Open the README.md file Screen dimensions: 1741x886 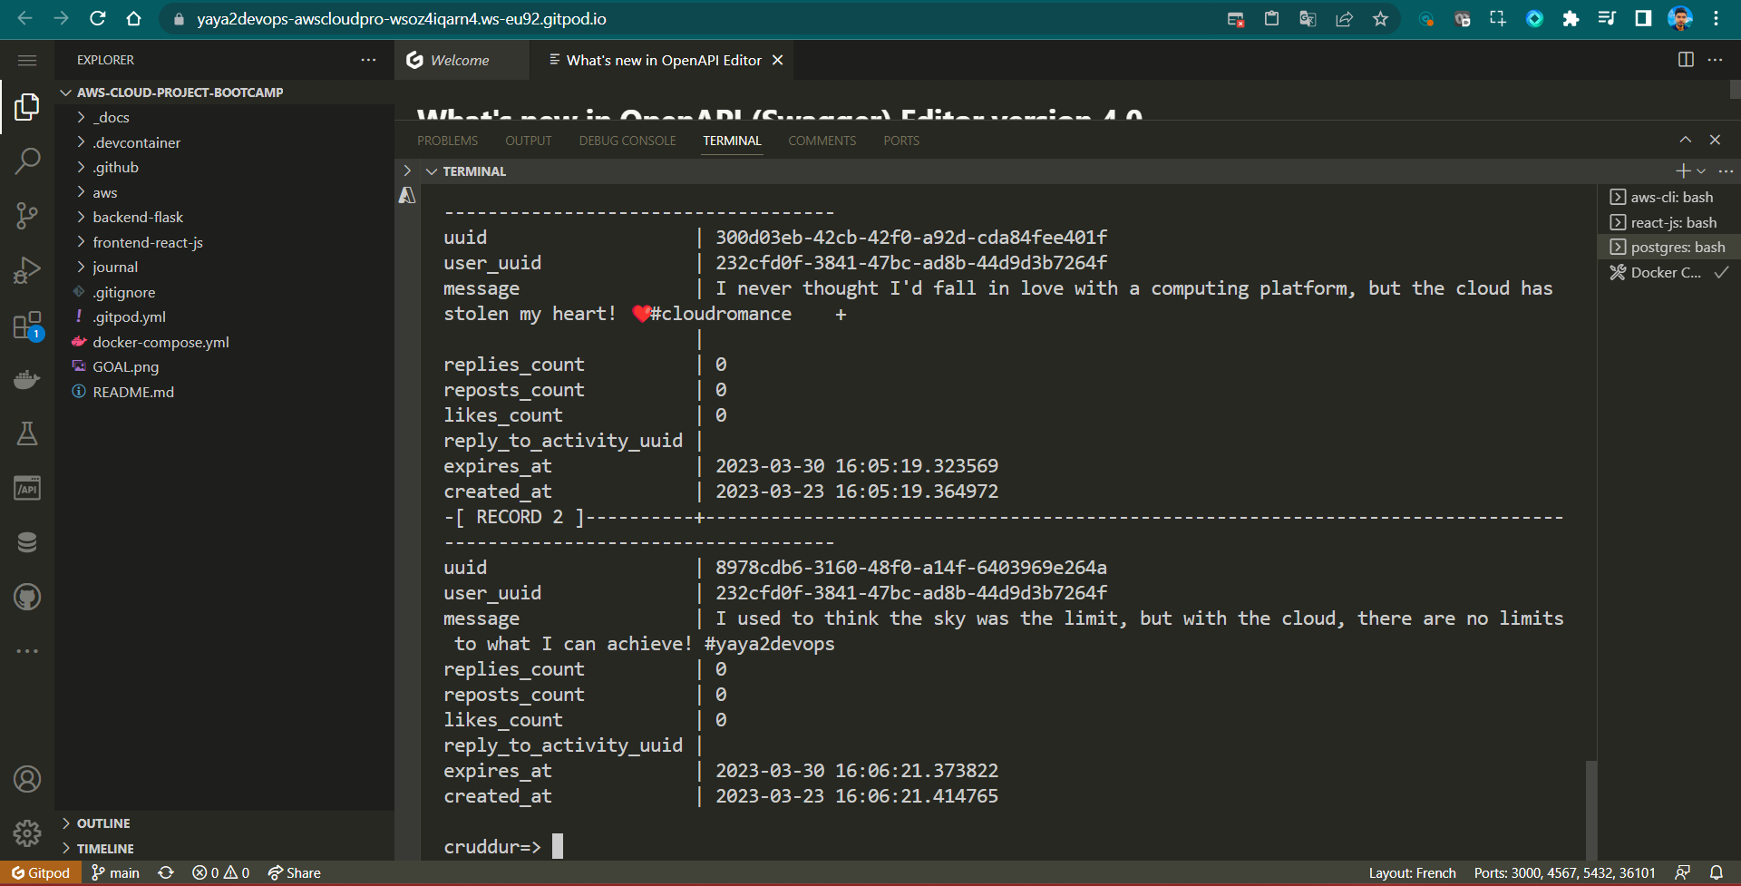coord(133,392)
